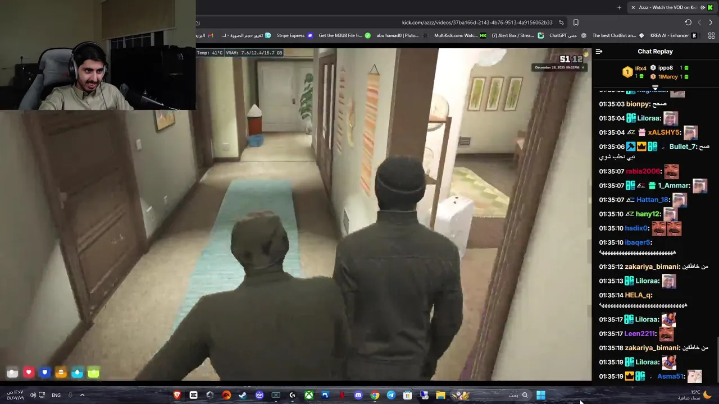Viewport: 719px width, 404px height.
Task: Open site settings icon beside the URL
Action: (561, 22)
